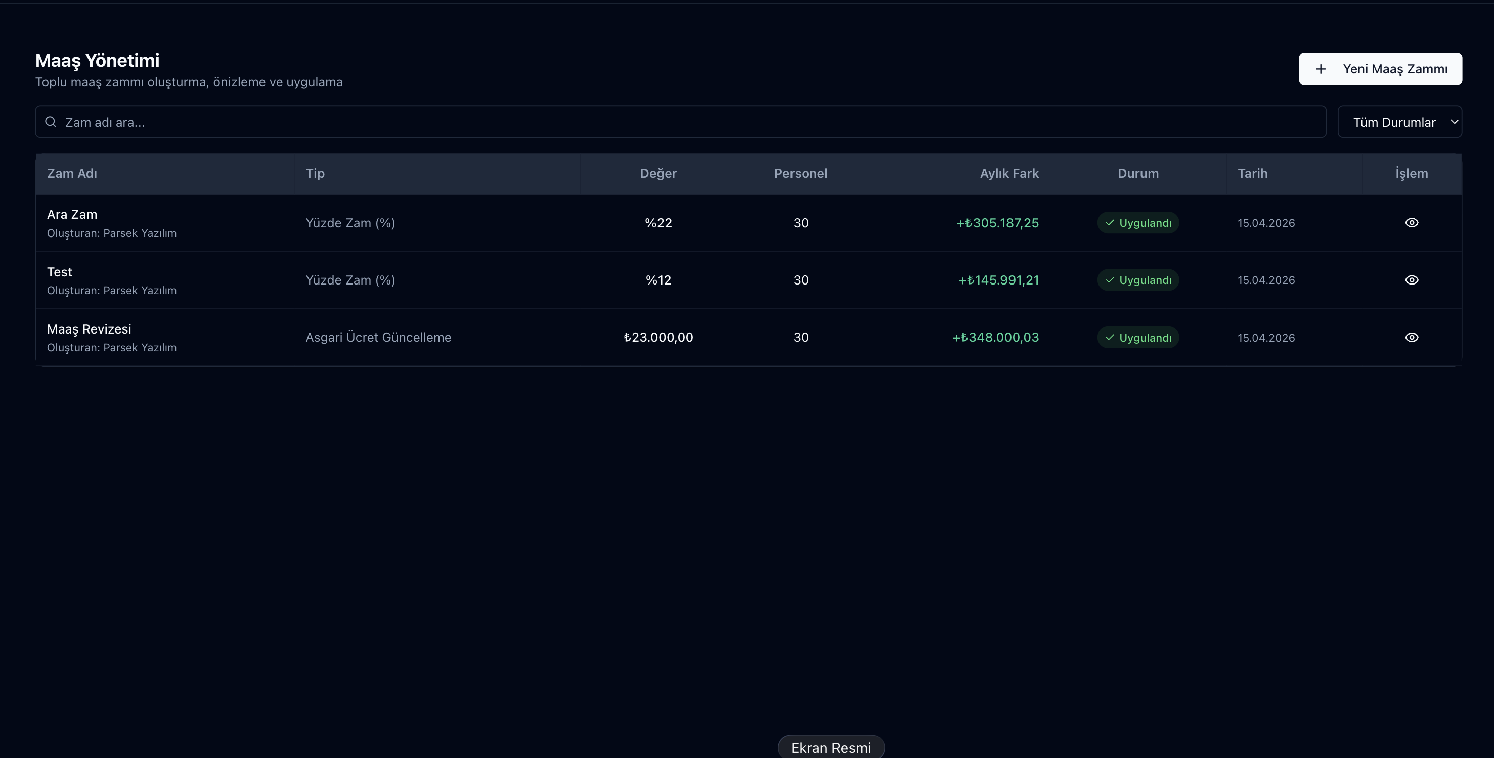Click the Uygulandı badge for Ara Zam
Screen dimensions: 1494x758
[1138, 222]
